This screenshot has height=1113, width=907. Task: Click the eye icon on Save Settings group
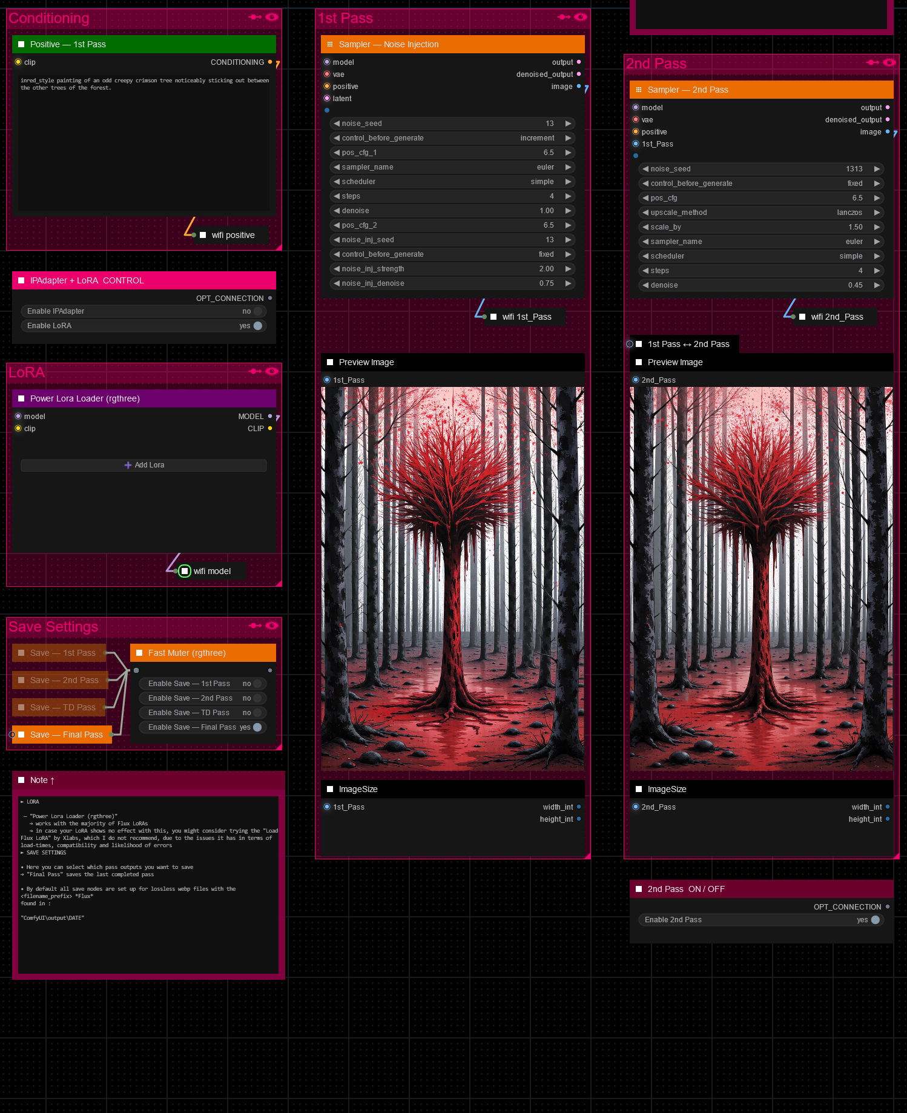(x=272, y=626)
